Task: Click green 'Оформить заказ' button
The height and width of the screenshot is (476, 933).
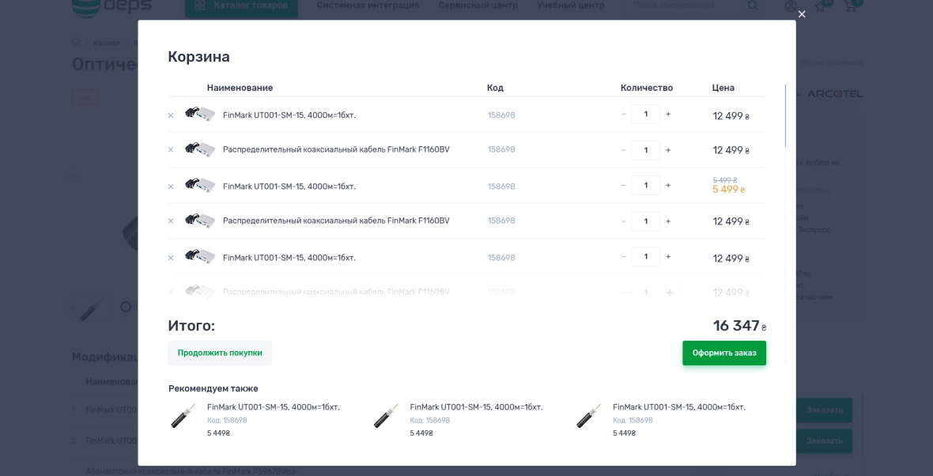Action: (724, 353)
